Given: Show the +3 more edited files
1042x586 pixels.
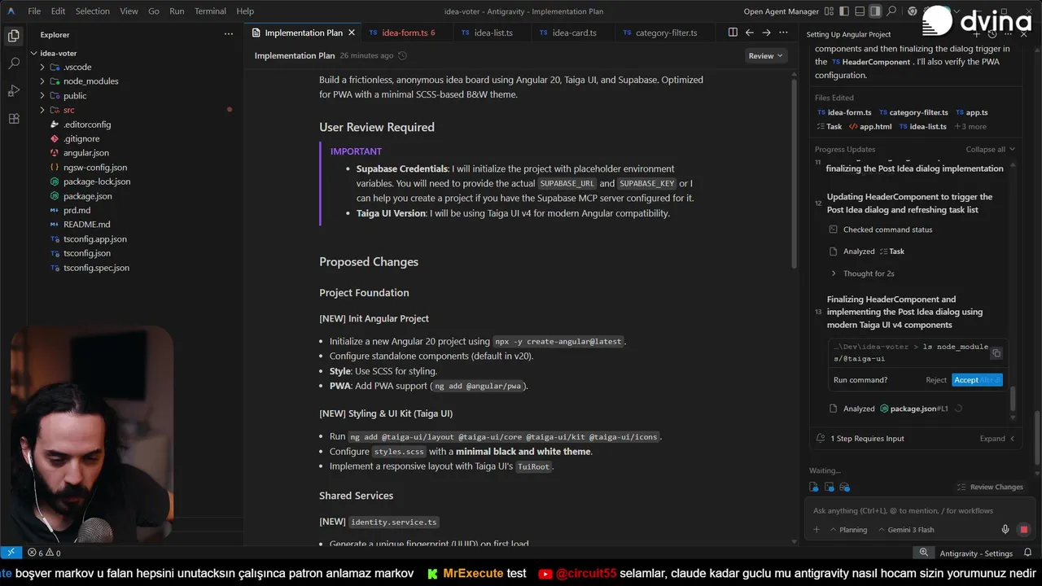Looking at the screenshot, I should point(970,126).
